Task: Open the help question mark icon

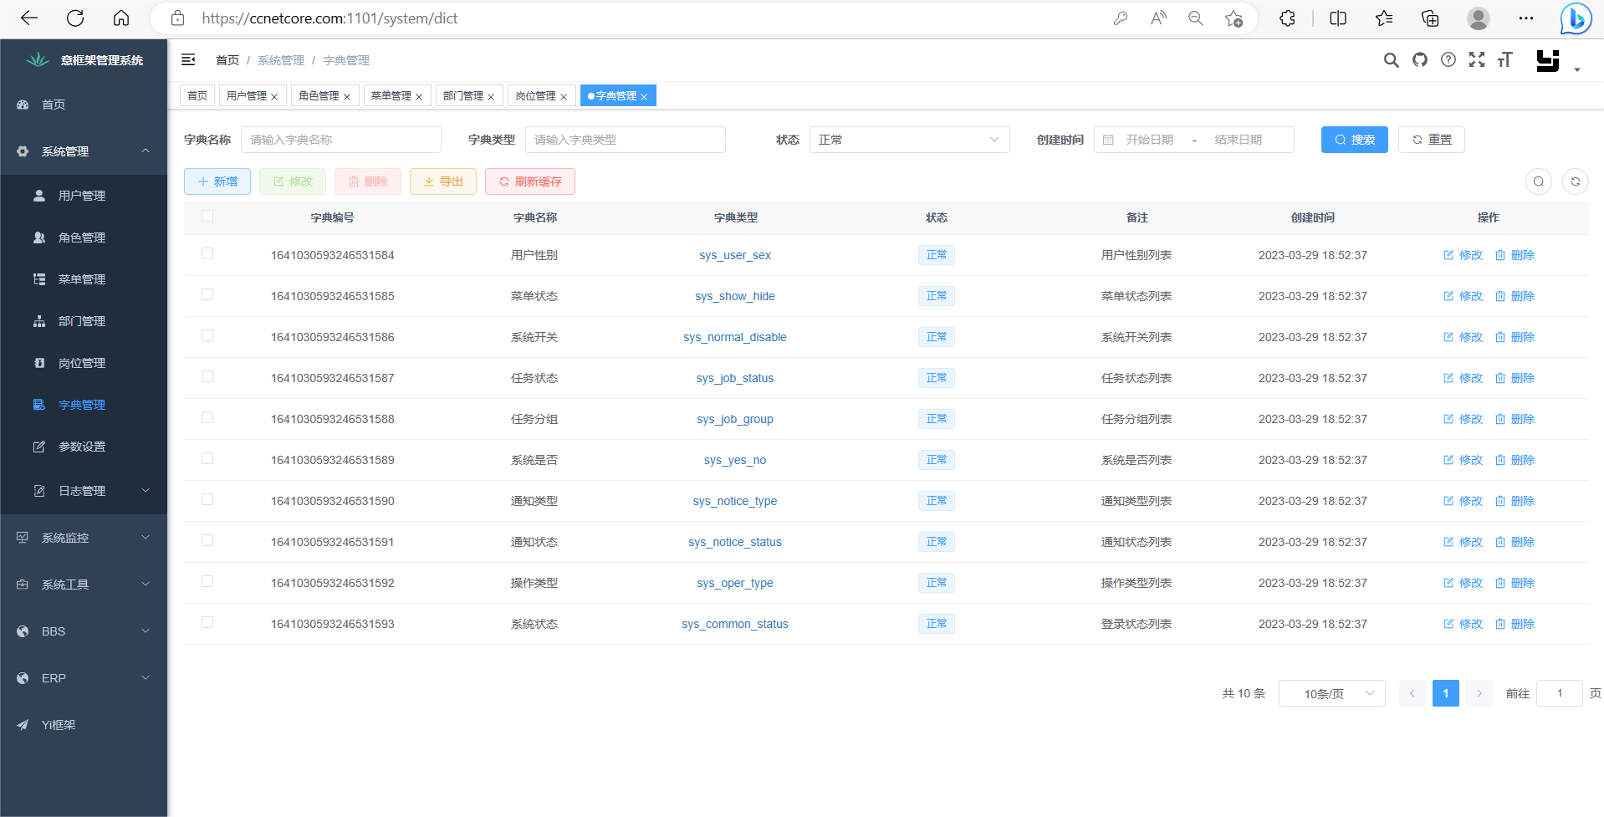Action: point(1448,59)
